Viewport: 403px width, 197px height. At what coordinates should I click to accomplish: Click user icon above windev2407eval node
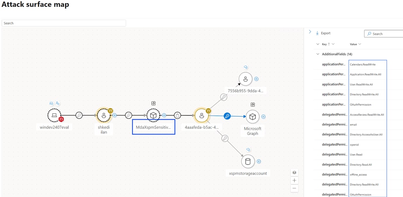(57, 103)
